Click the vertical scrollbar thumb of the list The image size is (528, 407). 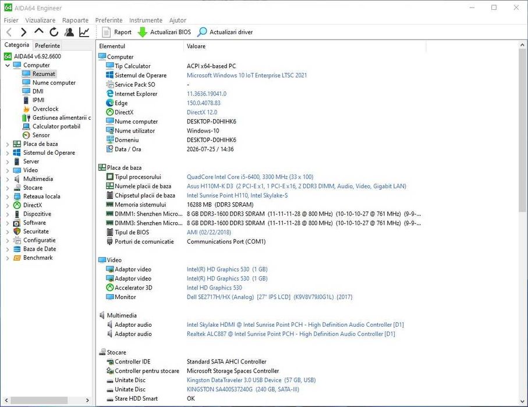click(x=522, y=130)
